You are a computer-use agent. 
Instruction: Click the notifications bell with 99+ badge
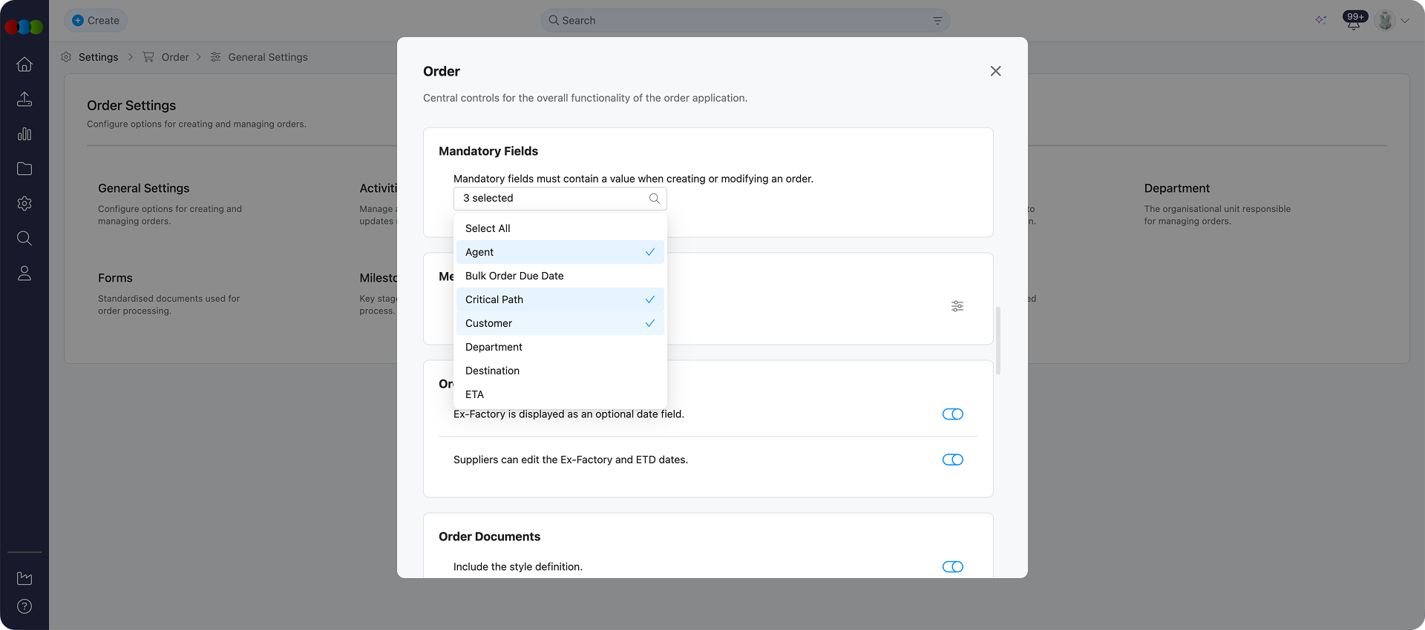[1353, 21]
